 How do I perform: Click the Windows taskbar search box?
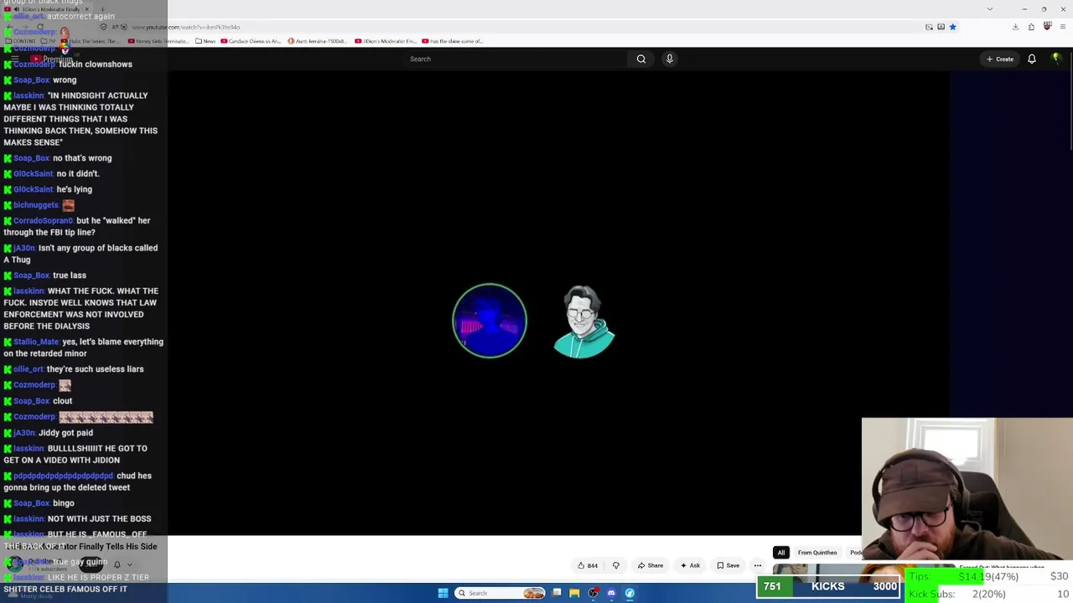pyautogui.click(x=500, y=593)
